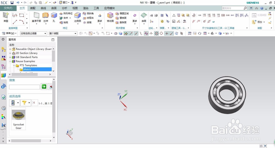The width and height of the screenshot is (275, 148).
Task: Click the Help question mark icon
Action: (x=262, y=8)
